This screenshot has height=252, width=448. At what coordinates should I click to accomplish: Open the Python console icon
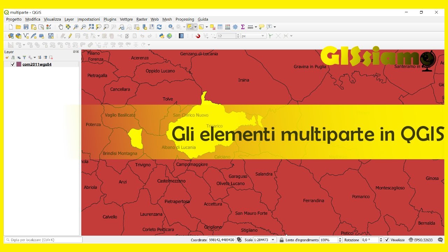click(x=162, y=36)
